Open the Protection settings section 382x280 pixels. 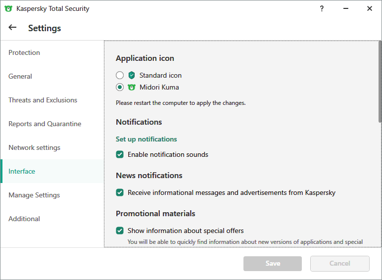[x=24, y=52]
